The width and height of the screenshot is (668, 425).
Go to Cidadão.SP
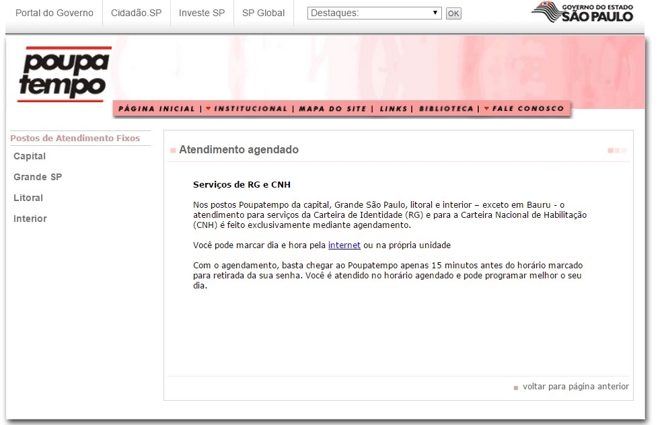(137, 13)
